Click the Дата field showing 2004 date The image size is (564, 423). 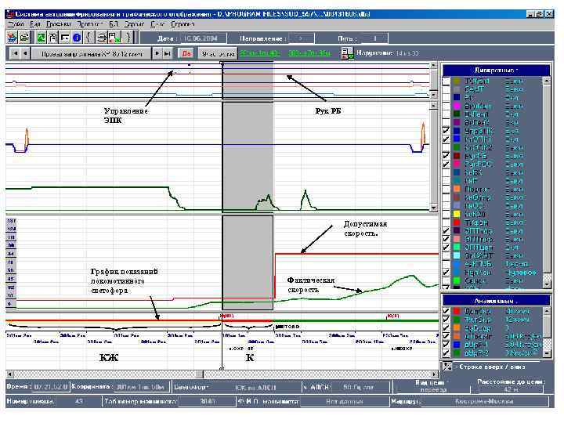pyautogui.click(x=203, y=38)
